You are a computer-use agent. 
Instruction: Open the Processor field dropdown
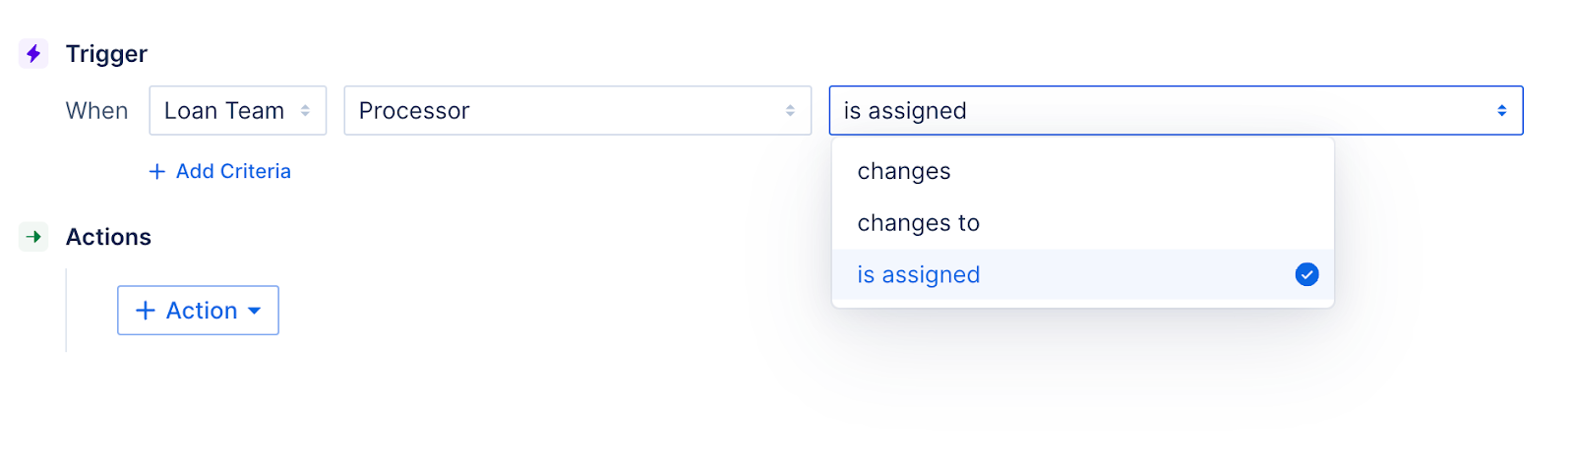click(576, 111)
